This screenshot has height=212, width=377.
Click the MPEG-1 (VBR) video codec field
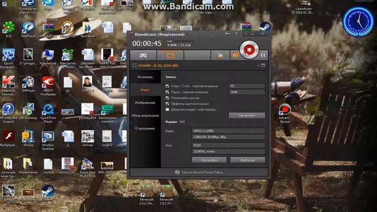[x=229, y=131]
